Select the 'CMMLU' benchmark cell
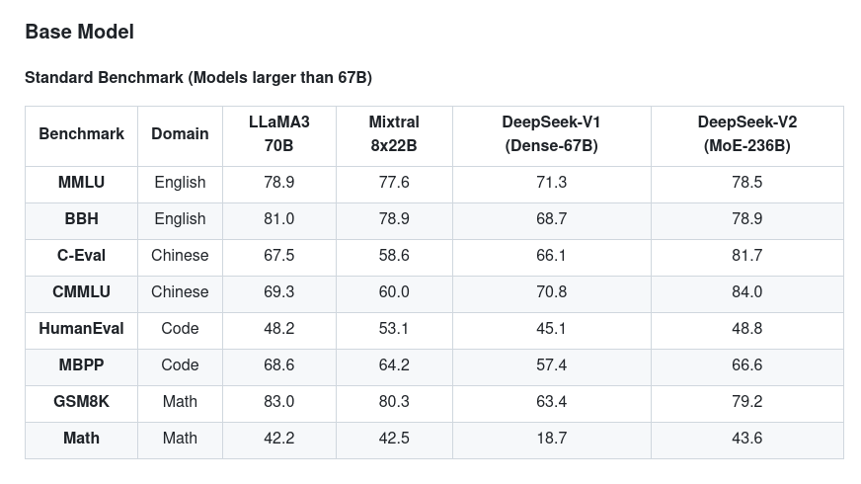The height and width of the screenshot is (484, 861). point(81,291)
